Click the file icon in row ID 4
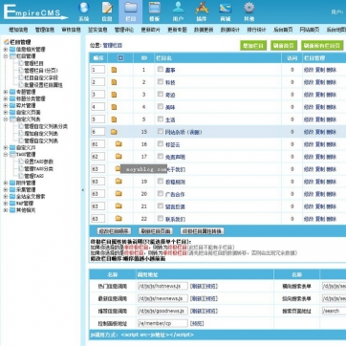The width and height of the screenshot is (346, 346). click(x=114, y=107)
